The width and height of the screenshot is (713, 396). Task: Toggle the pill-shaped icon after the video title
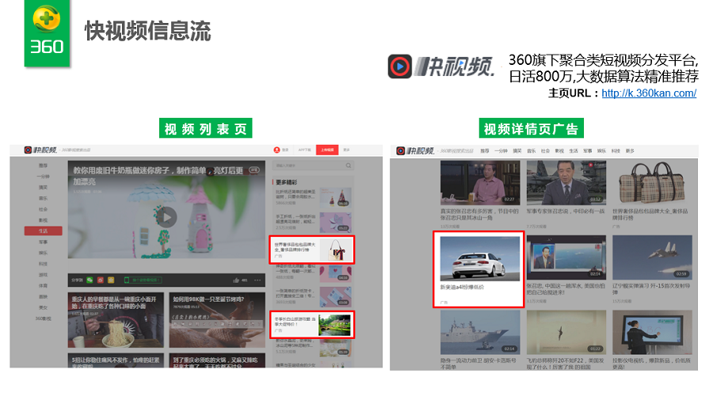pyautogui.click(x=254, y=170)
